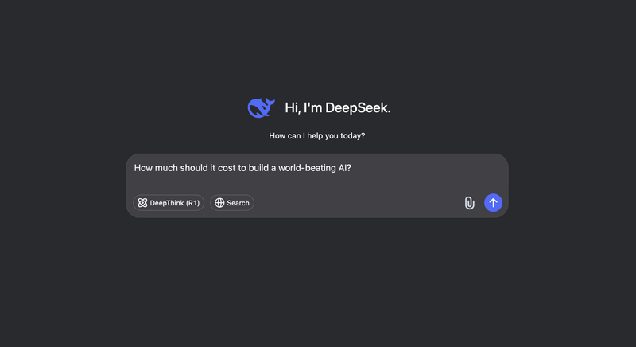This screenshot has height=347, width=636.
Task: Click the DeepSeek whale logo
Action: 261,108
